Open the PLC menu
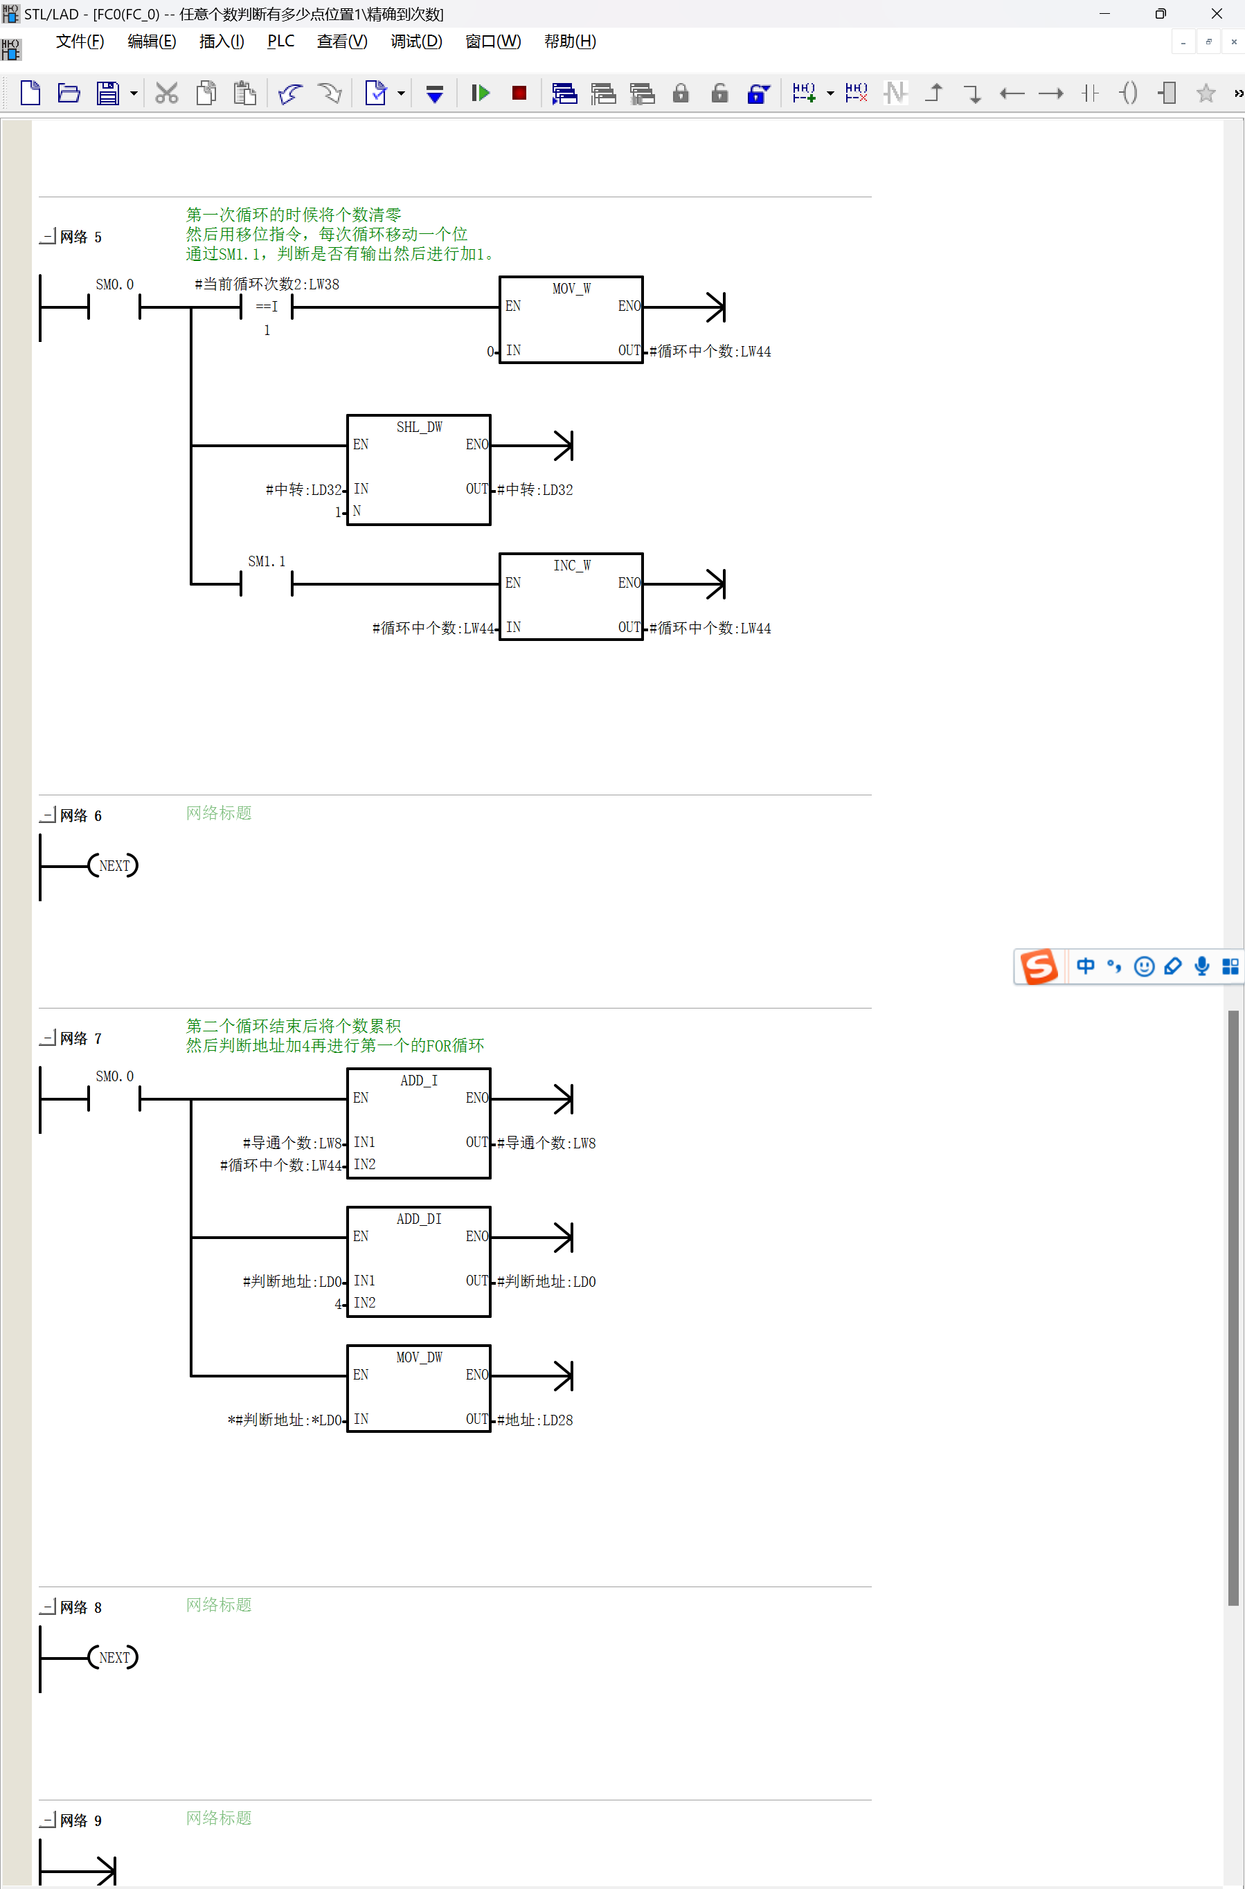This screenshot has height=1889, width=1245. point(280,42)
